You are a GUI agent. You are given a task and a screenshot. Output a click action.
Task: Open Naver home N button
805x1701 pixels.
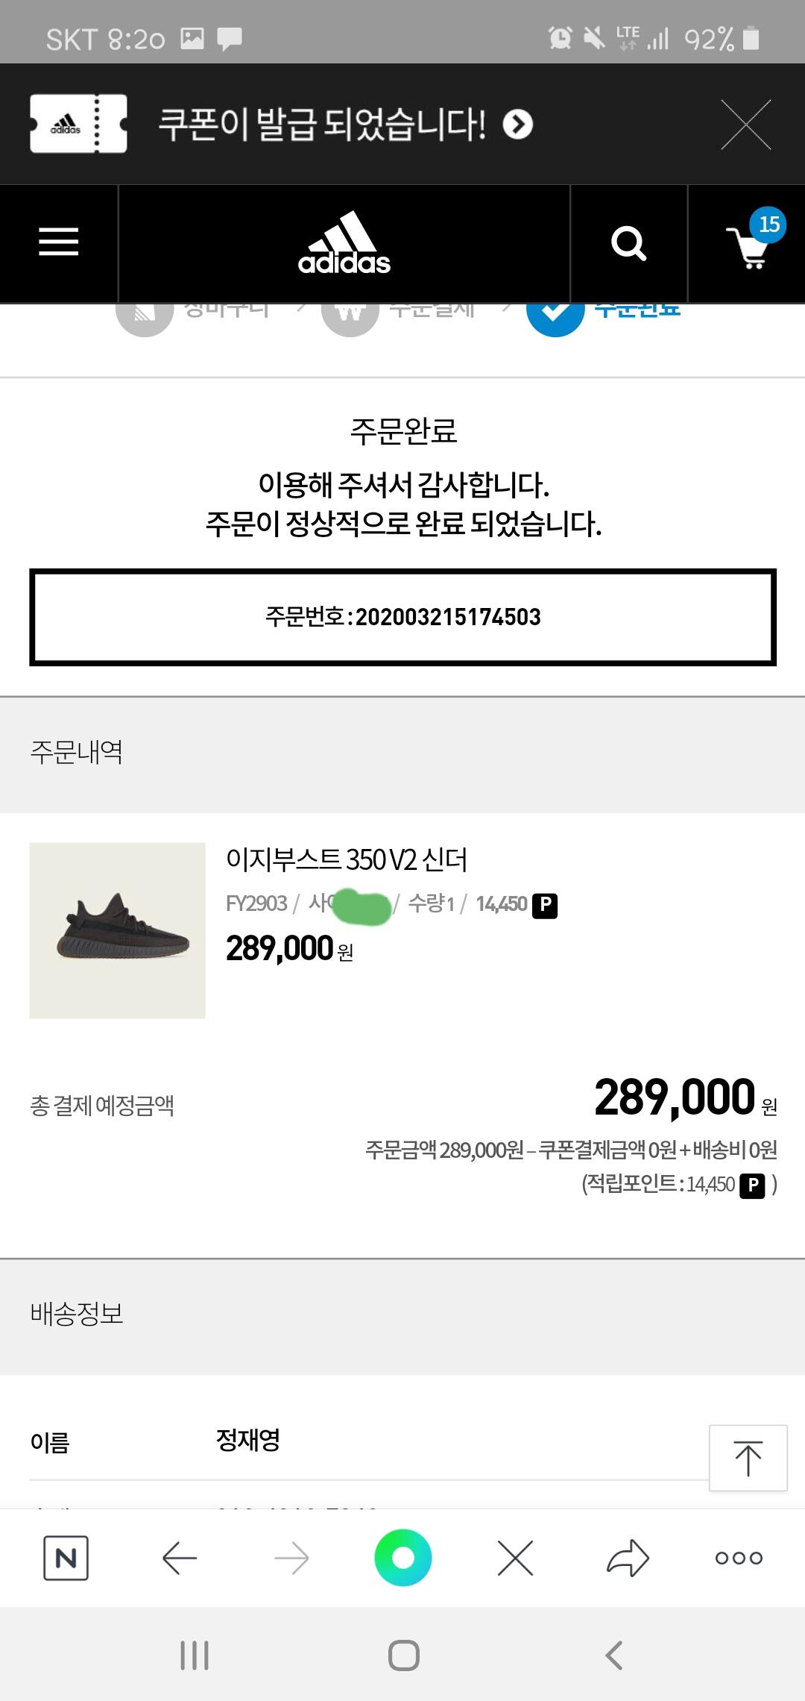(66, 1558)
